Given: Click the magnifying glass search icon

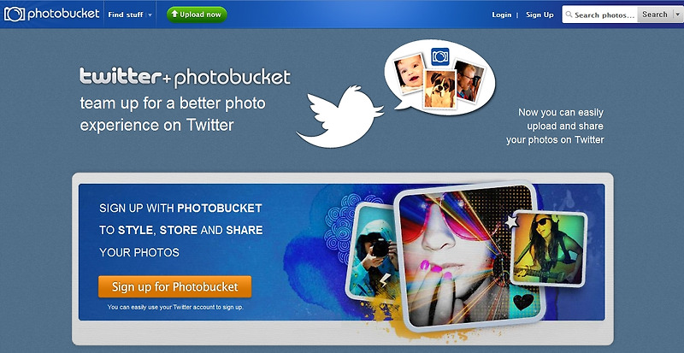Looking at the screenshot, I should [569, 15].
